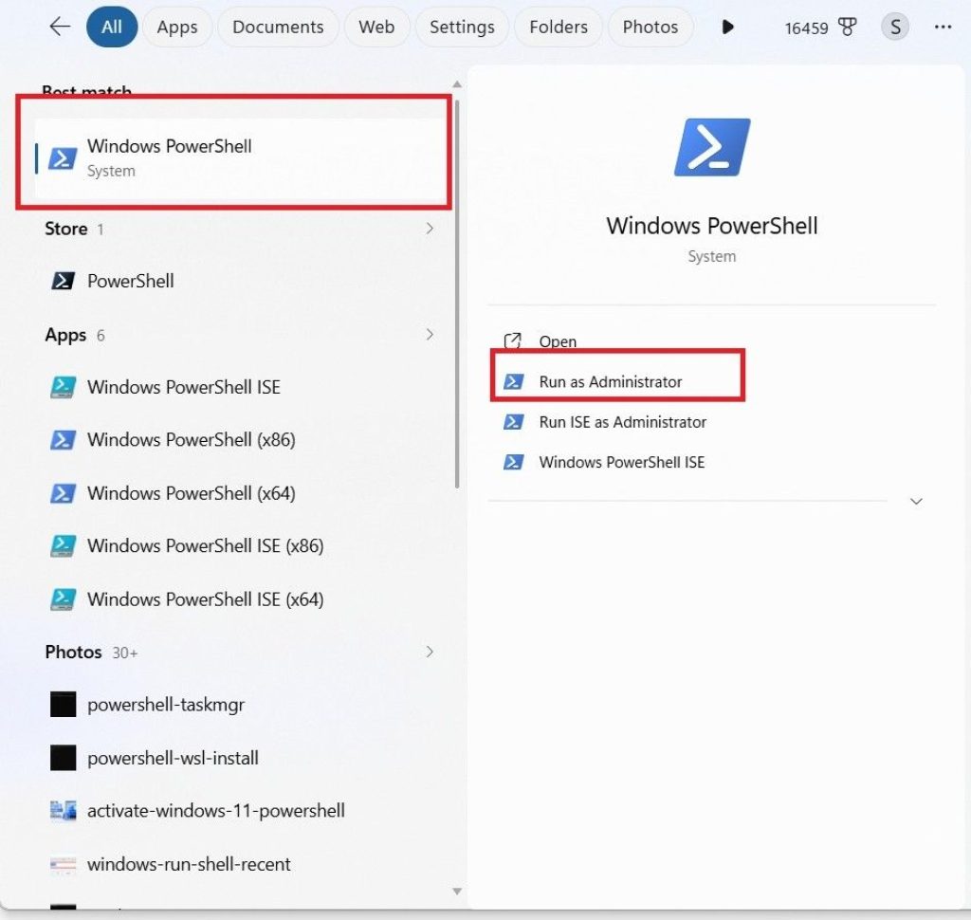Click the Apps section heading
Viewport: 971px width, 920px height.
click(65, 335)
